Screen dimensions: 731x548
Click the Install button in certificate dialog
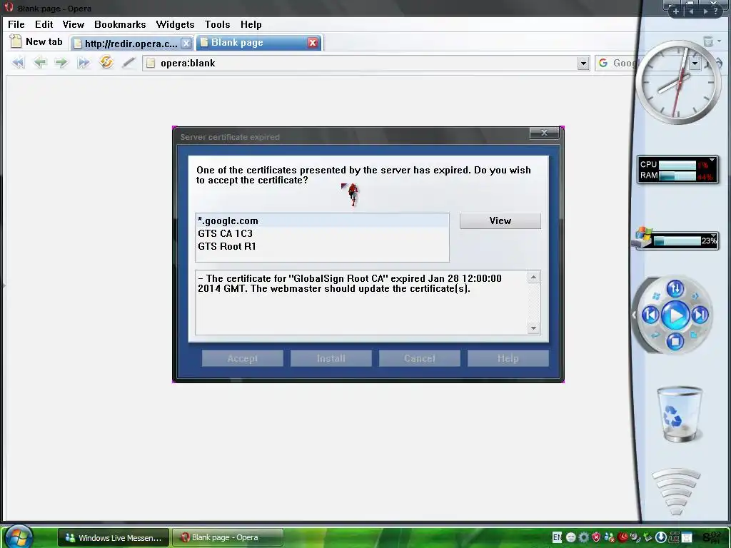click(331, 358)
